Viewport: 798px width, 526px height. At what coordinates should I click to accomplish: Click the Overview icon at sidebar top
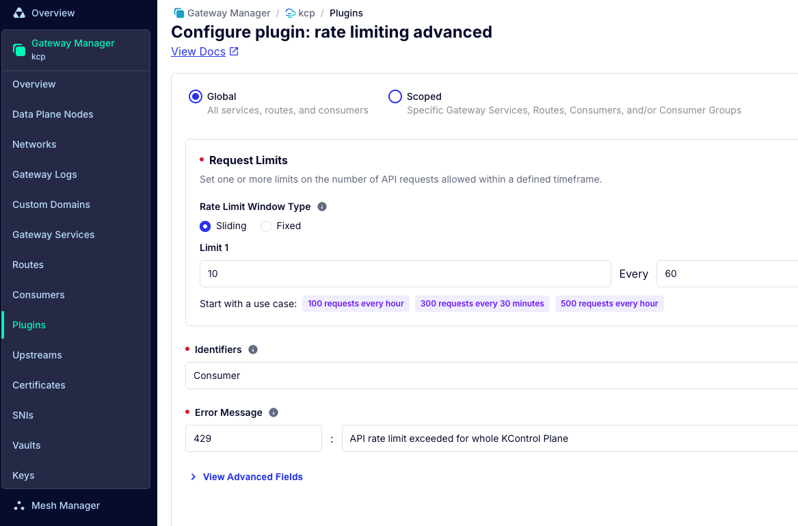[19, 13]
